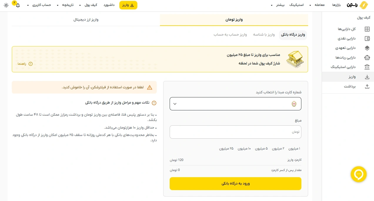Viewport: 374px width, 201px height.
Task: Open دارایی استیکینگ bank icon
Action: (367, 67)
